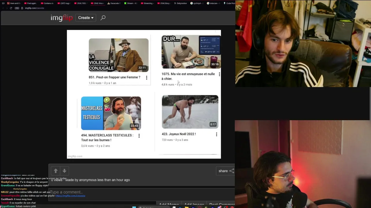Click the 22:43 duration badge
Screen dimensions: 371x208
[134, 126]
